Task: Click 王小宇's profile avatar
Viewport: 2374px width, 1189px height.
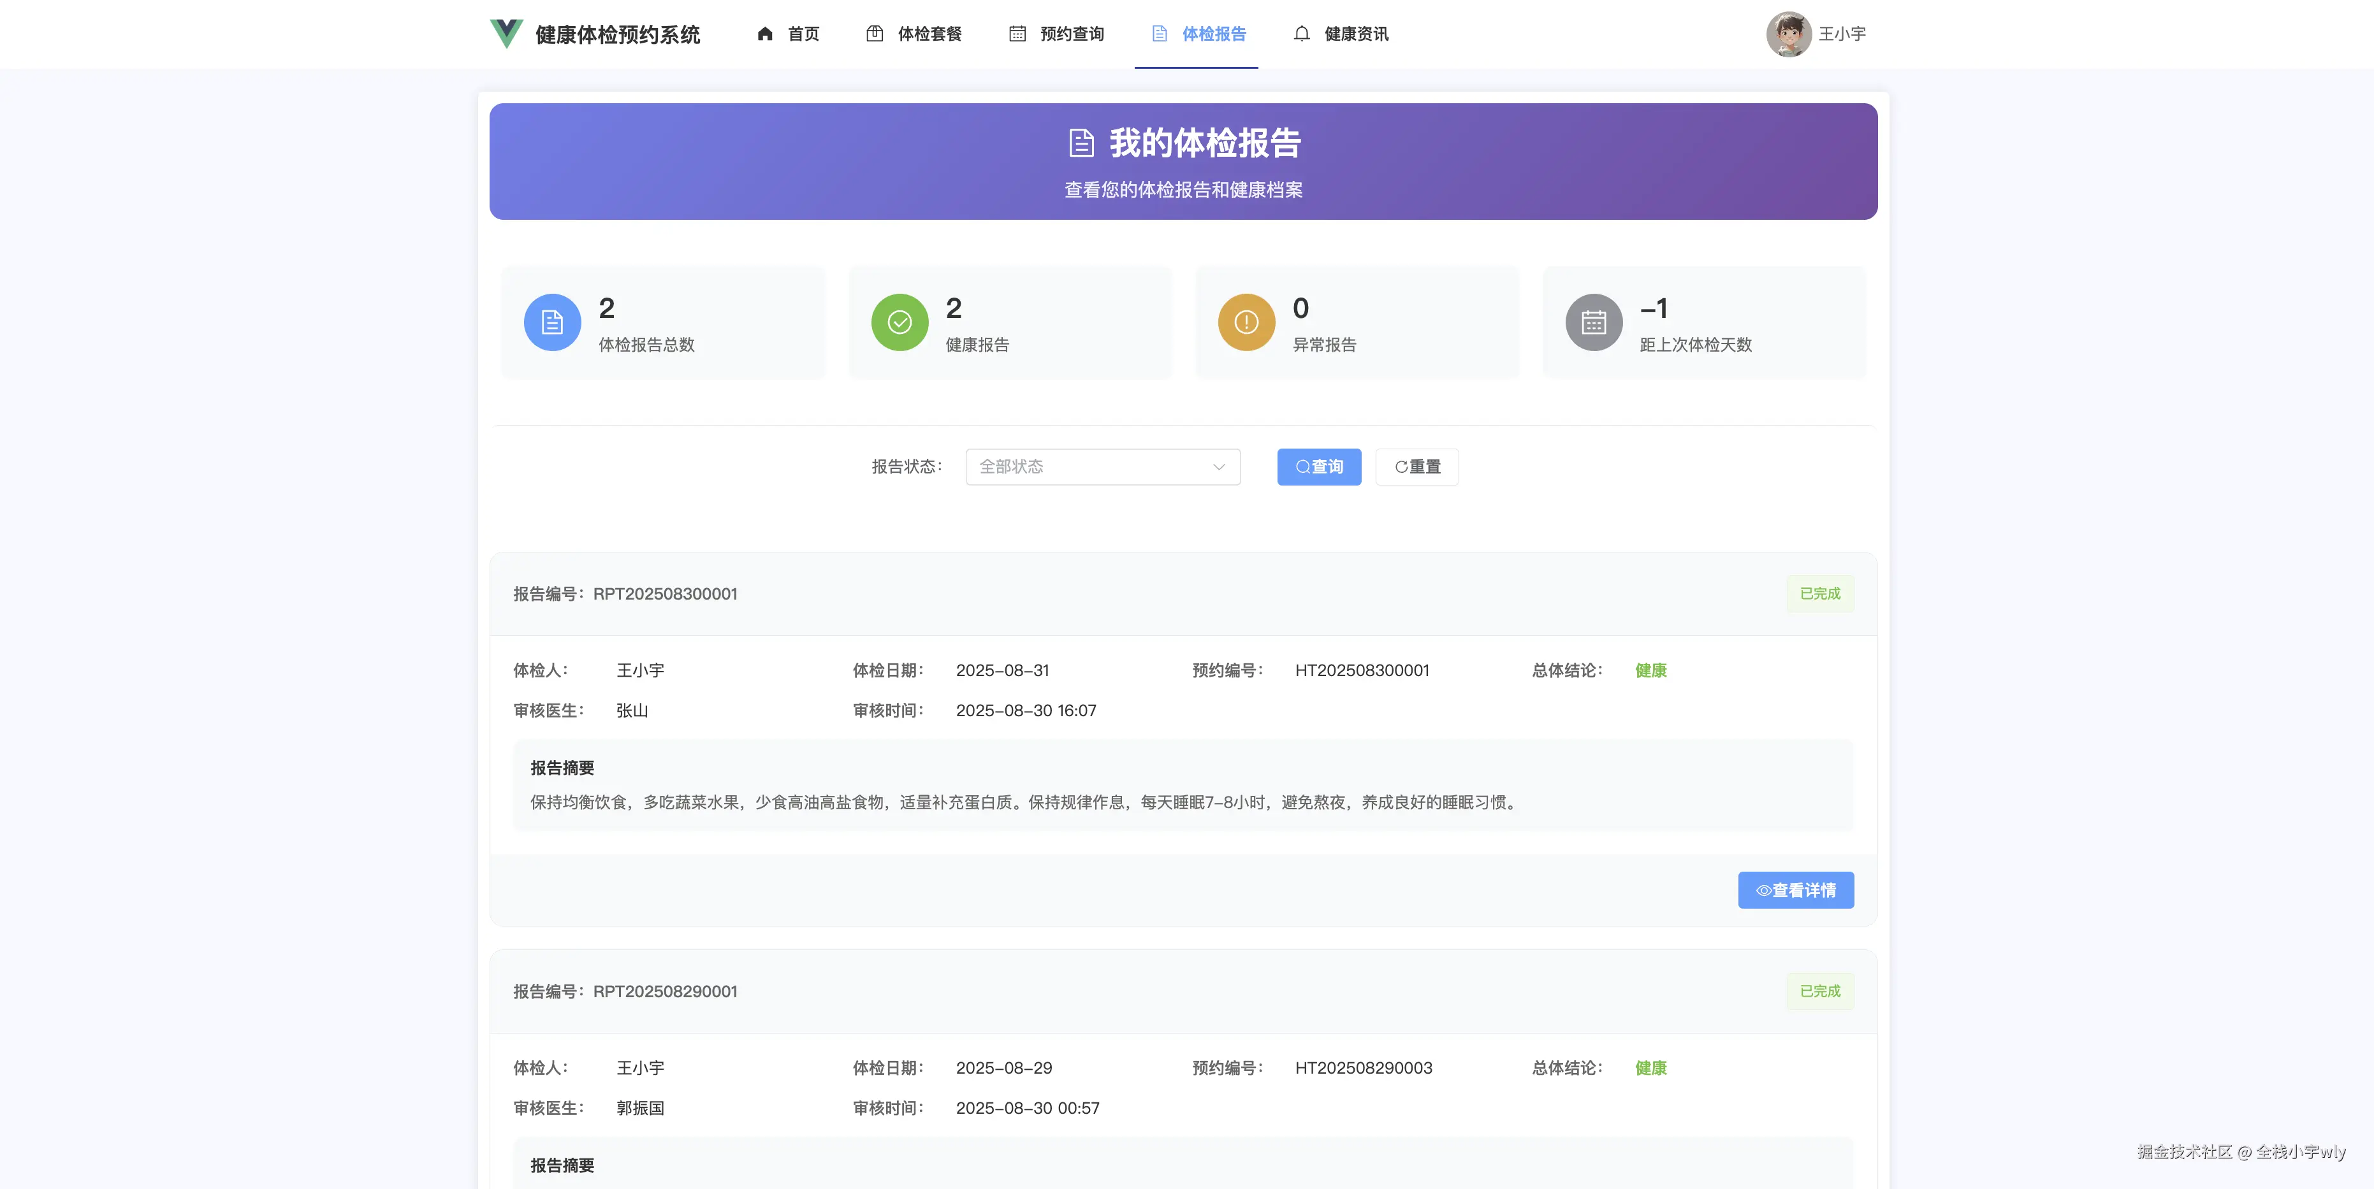Action: click(1788, 33)
